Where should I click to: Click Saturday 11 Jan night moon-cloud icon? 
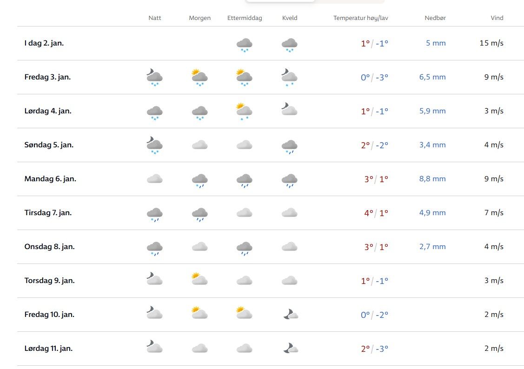click(x=154, y=347)
